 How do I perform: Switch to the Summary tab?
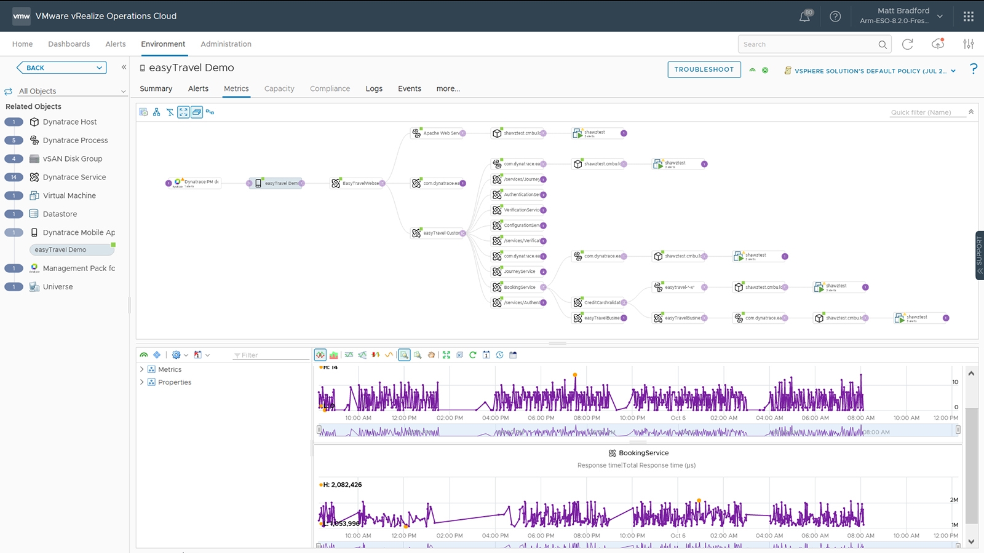point(156,88)
